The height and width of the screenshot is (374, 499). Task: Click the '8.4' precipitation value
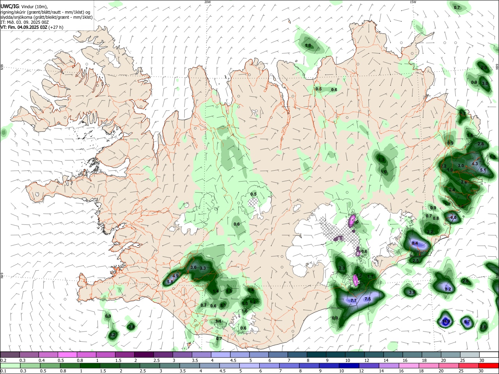point(415,243)
